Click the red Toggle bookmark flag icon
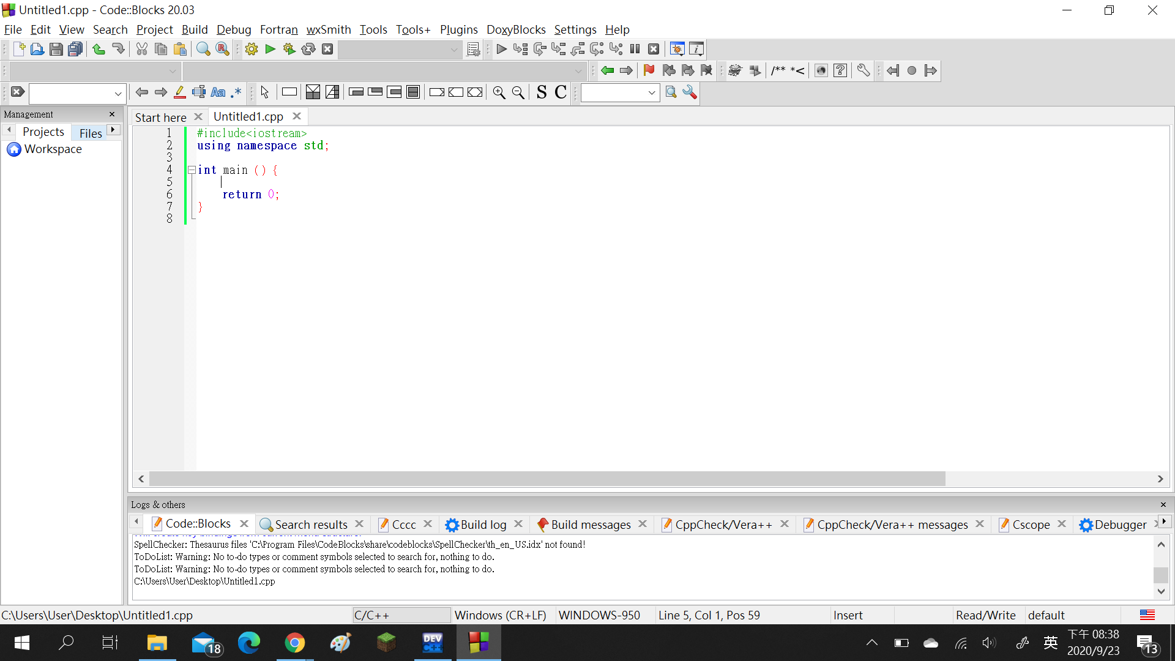 click(649, 70)
